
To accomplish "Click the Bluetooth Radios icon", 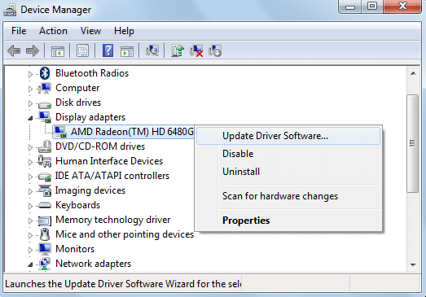I will [45, 73].
